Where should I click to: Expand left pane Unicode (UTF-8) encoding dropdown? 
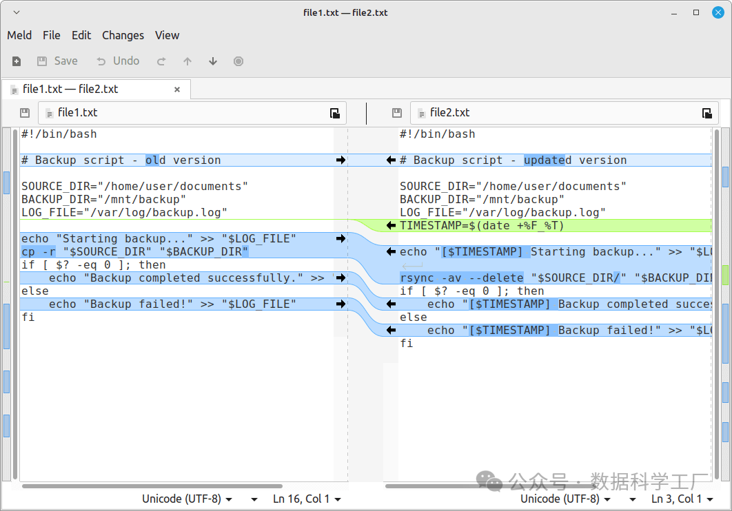187,499
